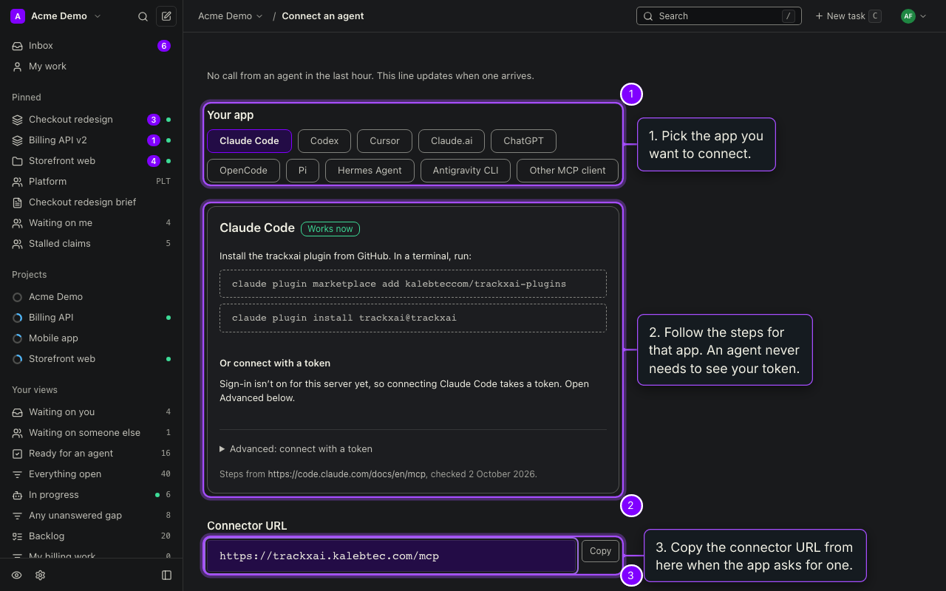Open the Inbox item in sidebar
The height and width of the screenshot is (591, 946).
[92, 46]
